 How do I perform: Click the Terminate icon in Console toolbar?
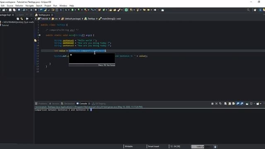212,103
